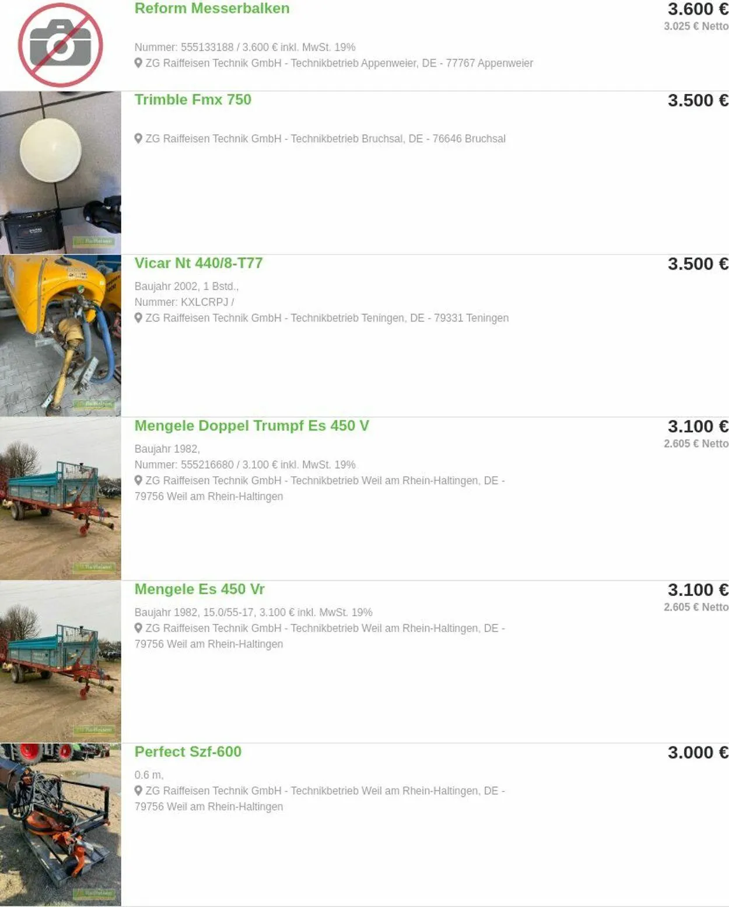Click map pin under Mengele Es 450 Vr
This screenshot has height=907, width=729.
point(138,628)
